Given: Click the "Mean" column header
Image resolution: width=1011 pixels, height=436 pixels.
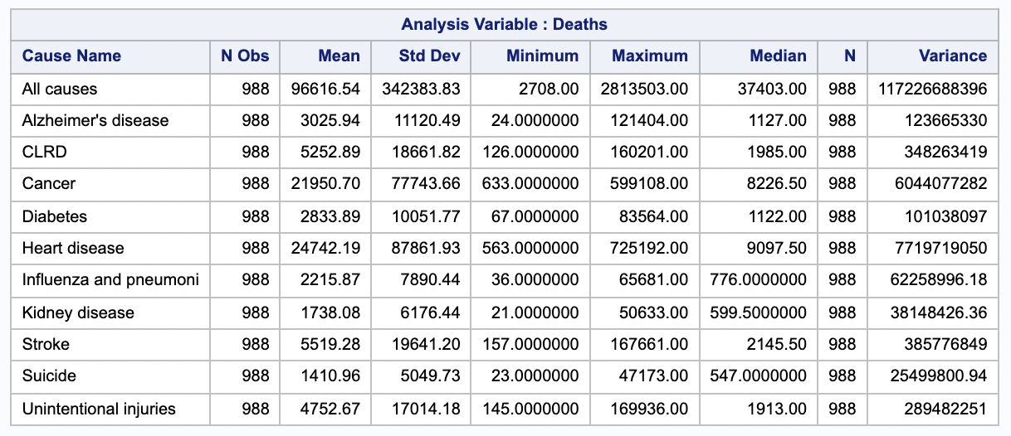Looking at the screenshot, I should [x=339, y=56].
